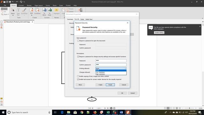This screenshot has width=204, height=115.
Task: Open the Printing allowed dropdown
Action: [x=111, y=68]
